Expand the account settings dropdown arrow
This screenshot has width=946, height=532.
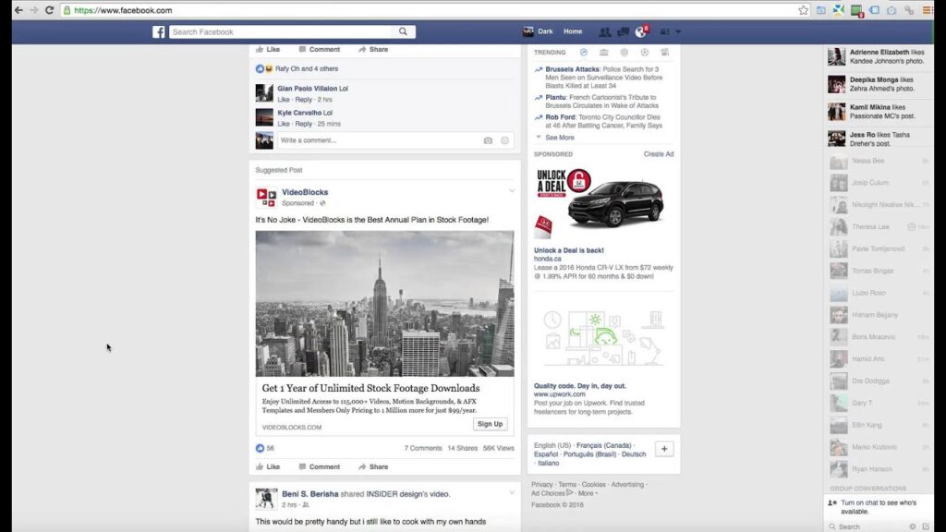[678, 32]
